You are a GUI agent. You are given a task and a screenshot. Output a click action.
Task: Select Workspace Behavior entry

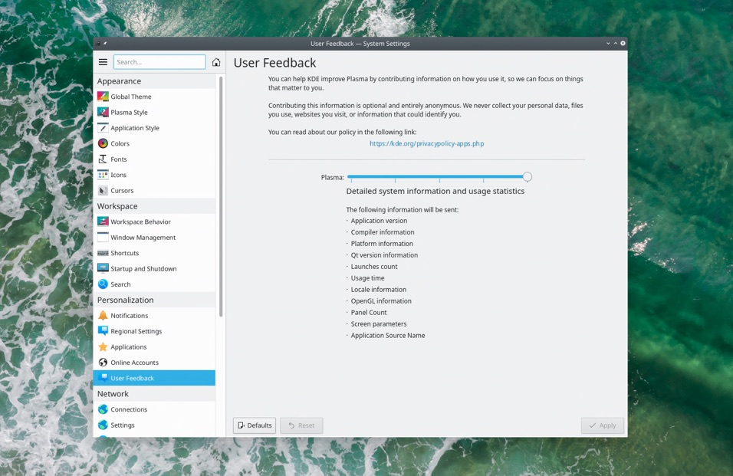(x=140, y=222)
